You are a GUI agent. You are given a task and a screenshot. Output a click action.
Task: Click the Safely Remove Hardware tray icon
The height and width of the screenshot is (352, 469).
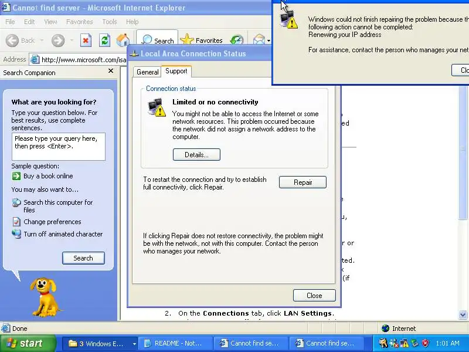coord(414,343)
